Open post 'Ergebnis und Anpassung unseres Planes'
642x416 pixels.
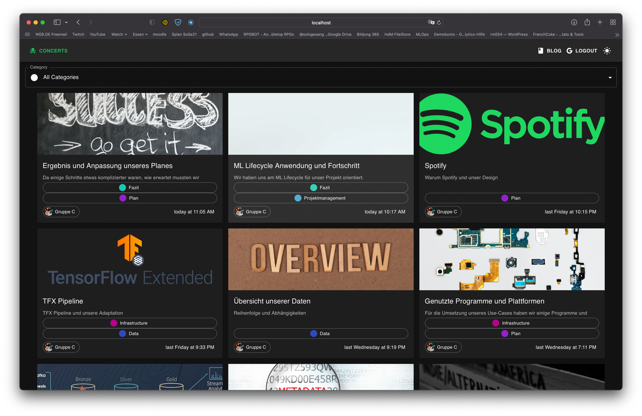[x=107, y=166]
